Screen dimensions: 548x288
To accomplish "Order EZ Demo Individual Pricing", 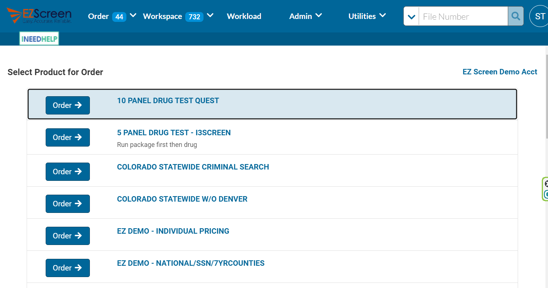I will point(68,236).
